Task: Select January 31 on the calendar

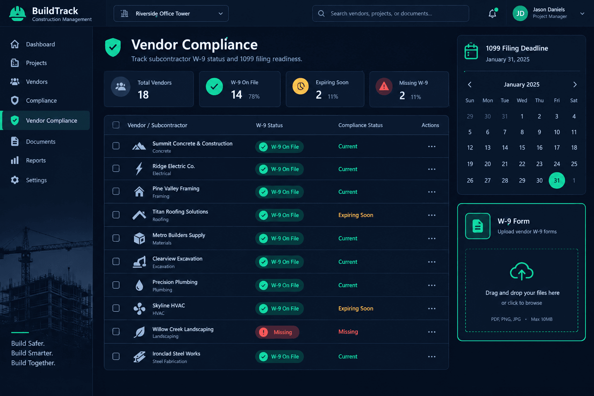Action: pyautogui.click(x=556, y=181)
